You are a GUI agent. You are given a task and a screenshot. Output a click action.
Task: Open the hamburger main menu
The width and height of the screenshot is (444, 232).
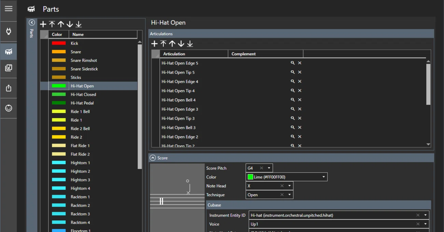[9, 9]
